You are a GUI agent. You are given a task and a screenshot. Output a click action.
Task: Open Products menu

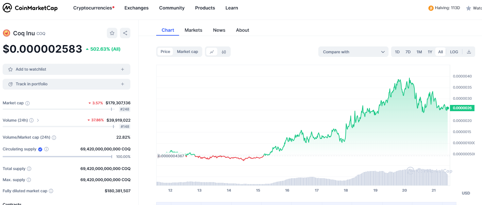coord(205,8)
